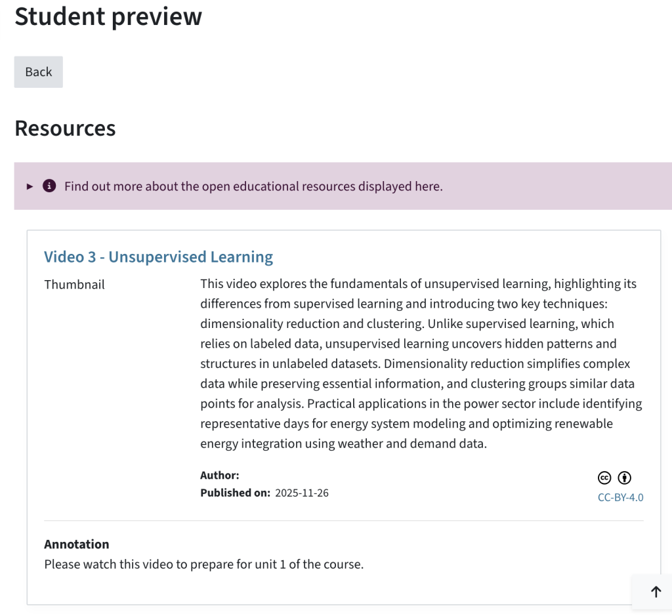Click the Resources section heading
This screenshot has height=616, width=672.
tap(64, 129)
